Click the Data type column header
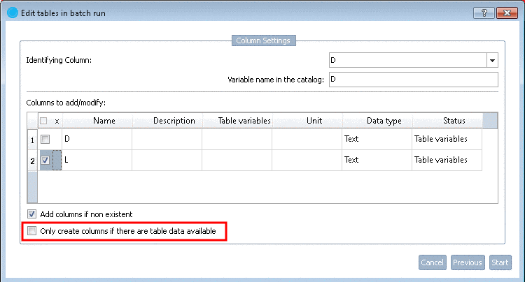The height and width of the screenshot is (282, 525). (x=377, y=121)
